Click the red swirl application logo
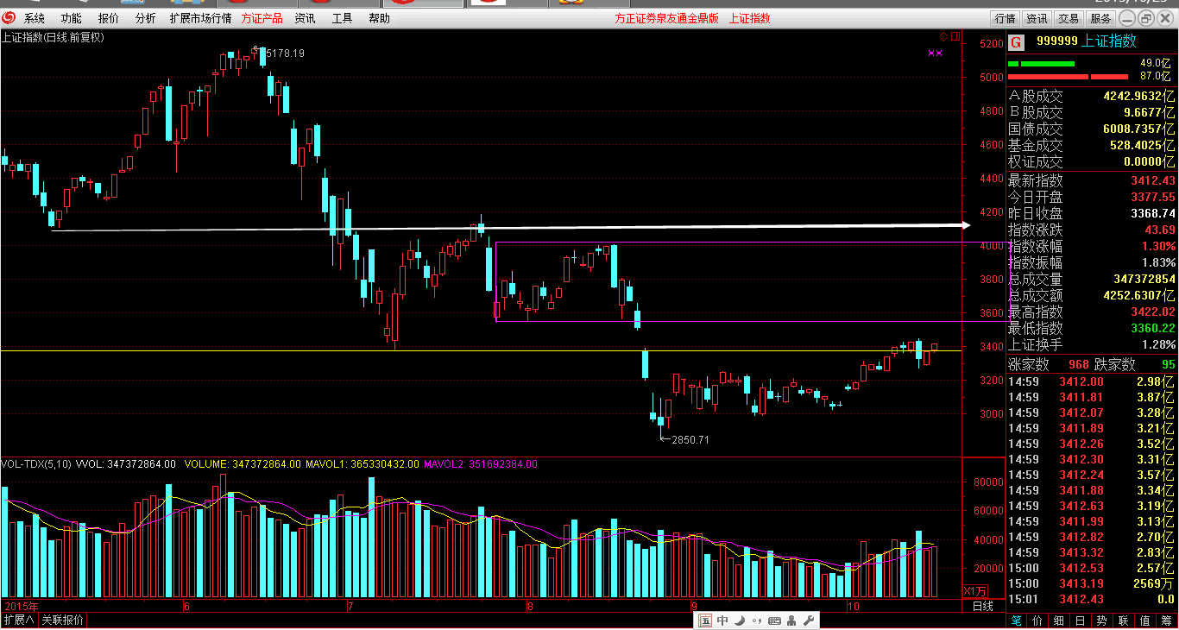1179x630 pixels. tap(9, 18)
